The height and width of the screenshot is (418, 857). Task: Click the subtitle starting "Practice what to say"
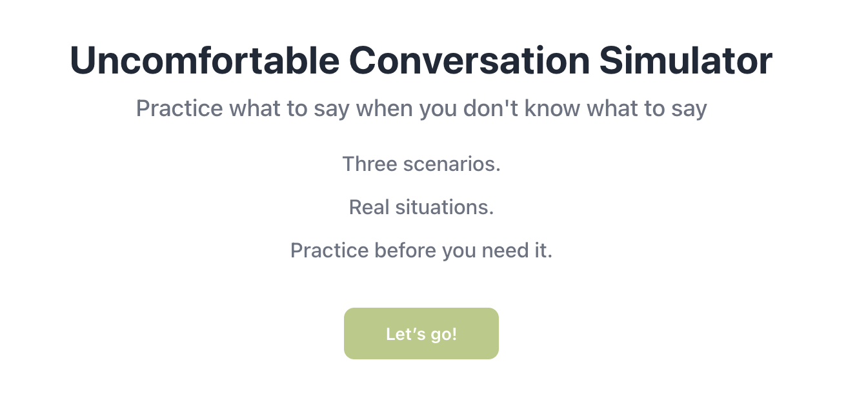click(421, 108)
